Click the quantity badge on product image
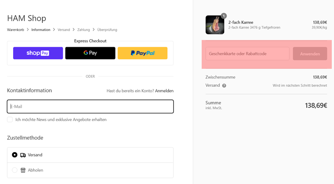Viewport: 334px width, 184px height. click(x=224, y=16)
